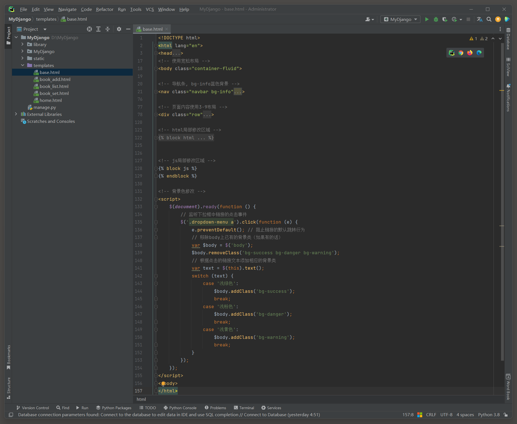Expand all in Project panel
Screen dimensions: 517x424
click(x=98, y=29)
